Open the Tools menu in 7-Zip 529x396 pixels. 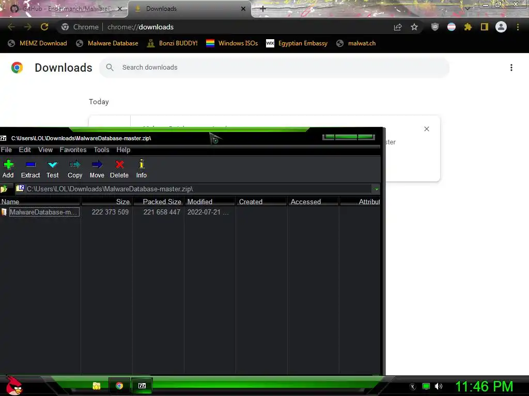(101, 150)
